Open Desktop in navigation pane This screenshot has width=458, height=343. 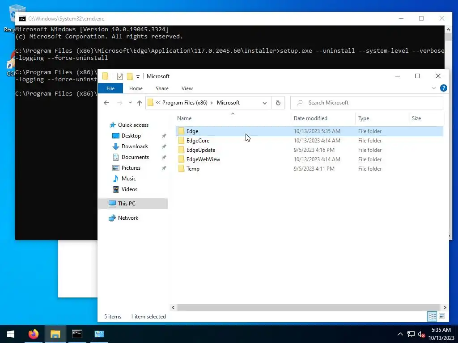131,136
